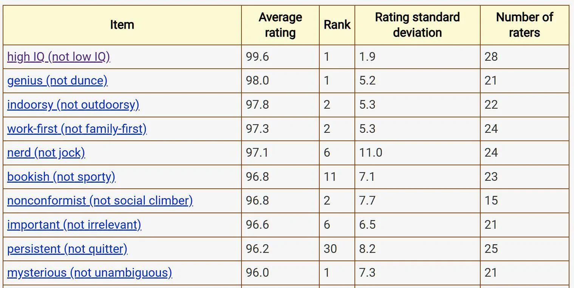Follow the important (not irrelevant) link
Image resolution: width=574 pixels, height=288 pixels.
[x=74, y=225]
